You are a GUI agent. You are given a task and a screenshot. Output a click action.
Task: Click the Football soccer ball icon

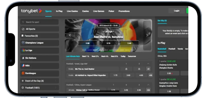click(23, 88)
